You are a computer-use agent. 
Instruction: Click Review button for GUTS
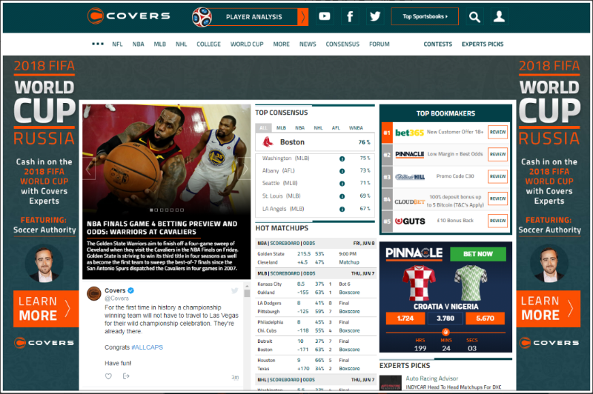pyautogui.click(x=497, y=221)
